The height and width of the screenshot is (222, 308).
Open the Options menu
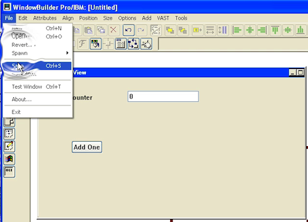pos(127,18)
